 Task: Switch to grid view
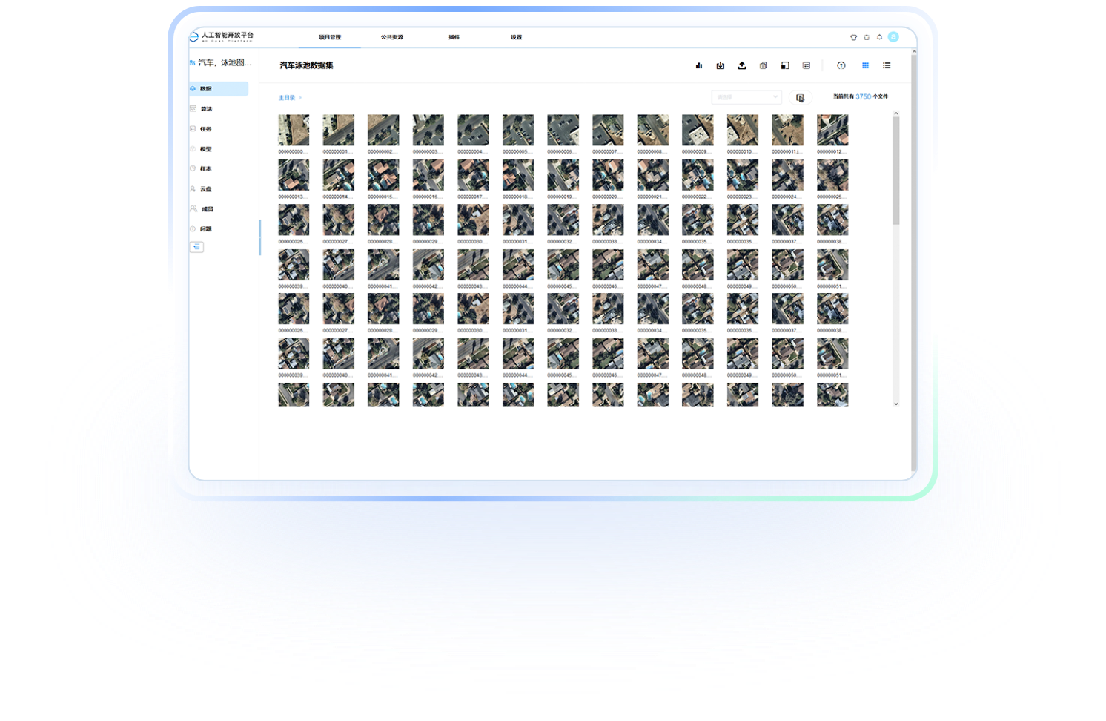865,66
